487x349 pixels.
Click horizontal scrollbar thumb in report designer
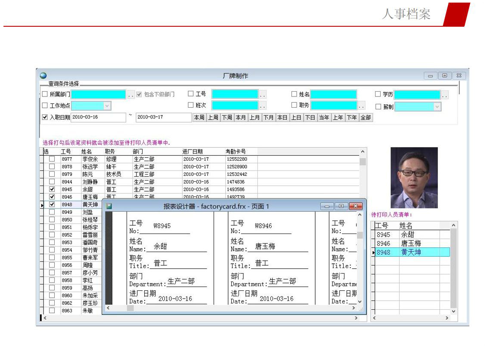click(x=130, y=308)
